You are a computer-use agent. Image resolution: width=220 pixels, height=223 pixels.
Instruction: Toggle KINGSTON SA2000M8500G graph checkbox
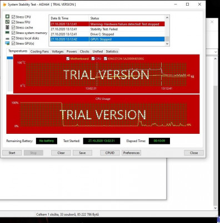tap(106, 59)
